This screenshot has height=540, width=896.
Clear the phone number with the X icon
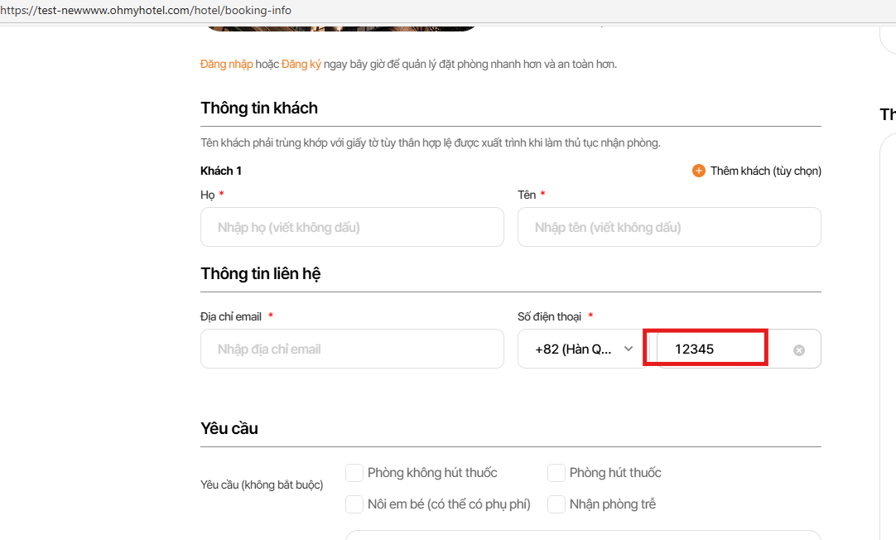point(799,350)
